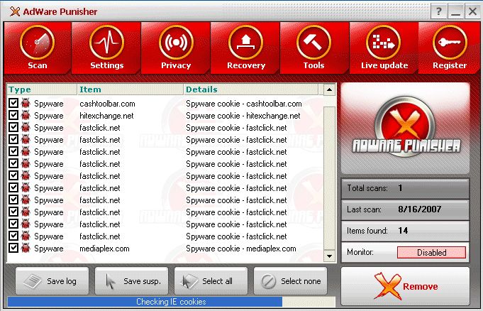Click the Items found 14 value
483x311 pixels.
(x=403, y=231)
